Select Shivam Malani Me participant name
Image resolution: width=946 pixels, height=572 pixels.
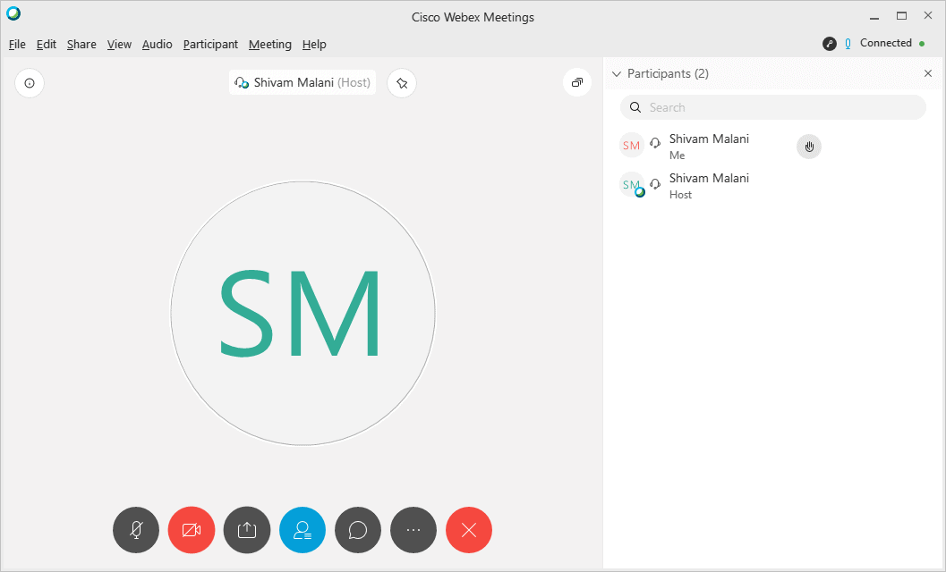pyautogui.click(x=709, y=139)
